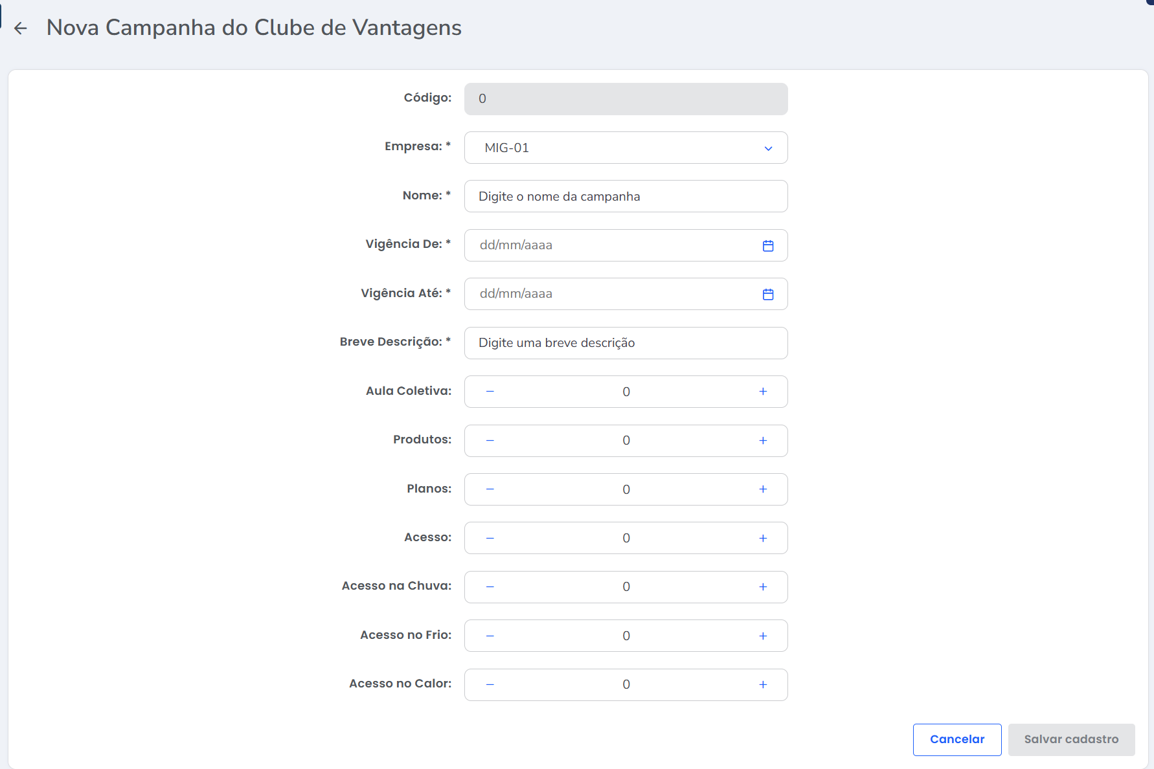Lower the Acesso no Frio count
Screen dimensions: 1154x769
[x=490, y=636]
